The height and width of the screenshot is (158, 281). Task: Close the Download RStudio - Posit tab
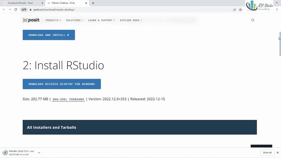tap(43, 3)
